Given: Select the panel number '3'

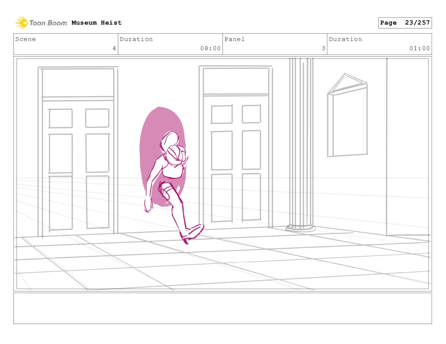Looking at the screenshot, I should coord(323,48).
